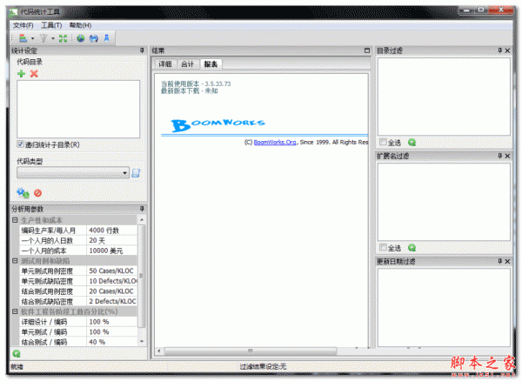
Task: Select the 2 Defects/KLOC value cell
Action: pos(112,302)
